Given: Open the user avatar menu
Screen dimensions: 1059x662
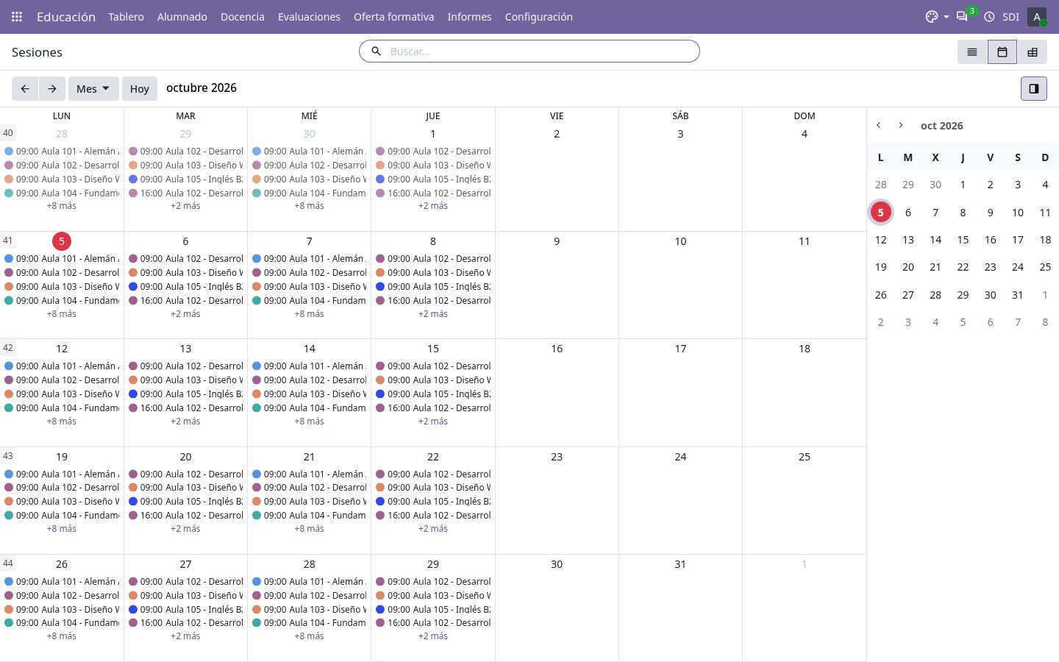Looking at the screenshot, I should pos(1037,16).
